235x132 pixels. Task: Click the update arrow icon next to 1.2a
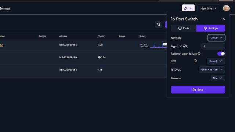pos(99,57)
